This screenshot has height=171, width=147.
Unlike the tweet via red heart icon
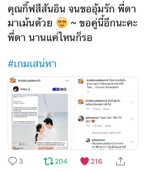(x=85, y=161)
